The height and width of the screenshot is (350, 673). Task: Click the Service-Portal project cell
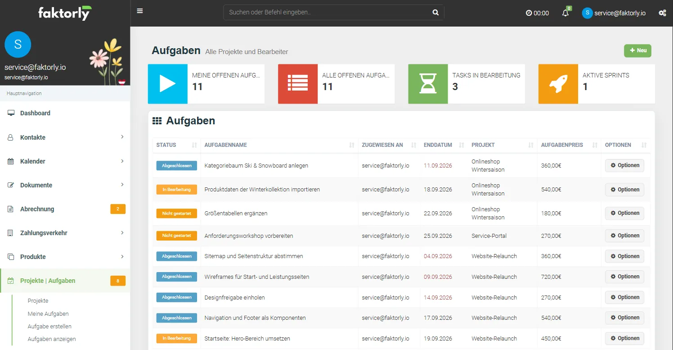(489, 236)
